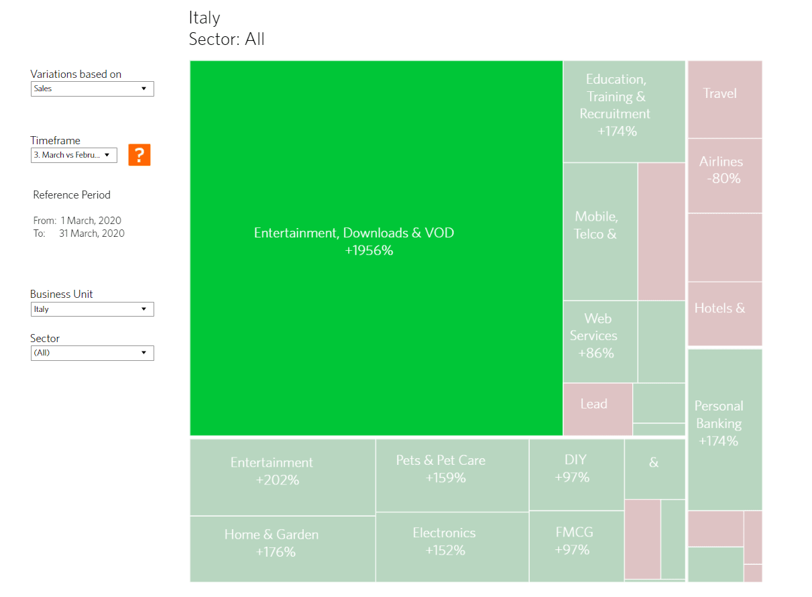Click the Education, Training & Recruitment tile
The image size is (812, 597).
(624, 111)
